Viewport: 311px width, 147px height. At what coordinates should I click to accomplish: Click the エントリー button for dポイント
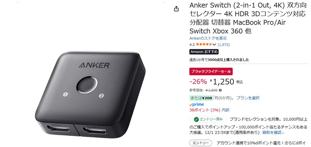(201, 143)
